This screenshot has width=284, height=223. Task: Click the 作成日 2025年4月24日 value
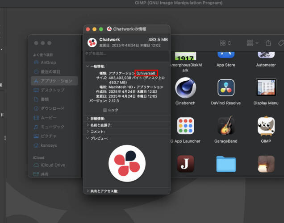pos(133,92)
